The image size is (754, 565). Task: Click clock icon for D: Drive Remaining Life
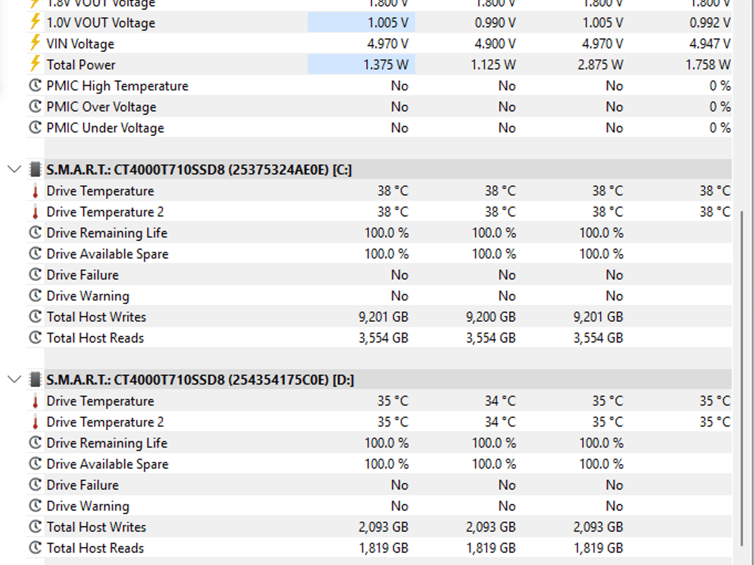tap(35, 443)
